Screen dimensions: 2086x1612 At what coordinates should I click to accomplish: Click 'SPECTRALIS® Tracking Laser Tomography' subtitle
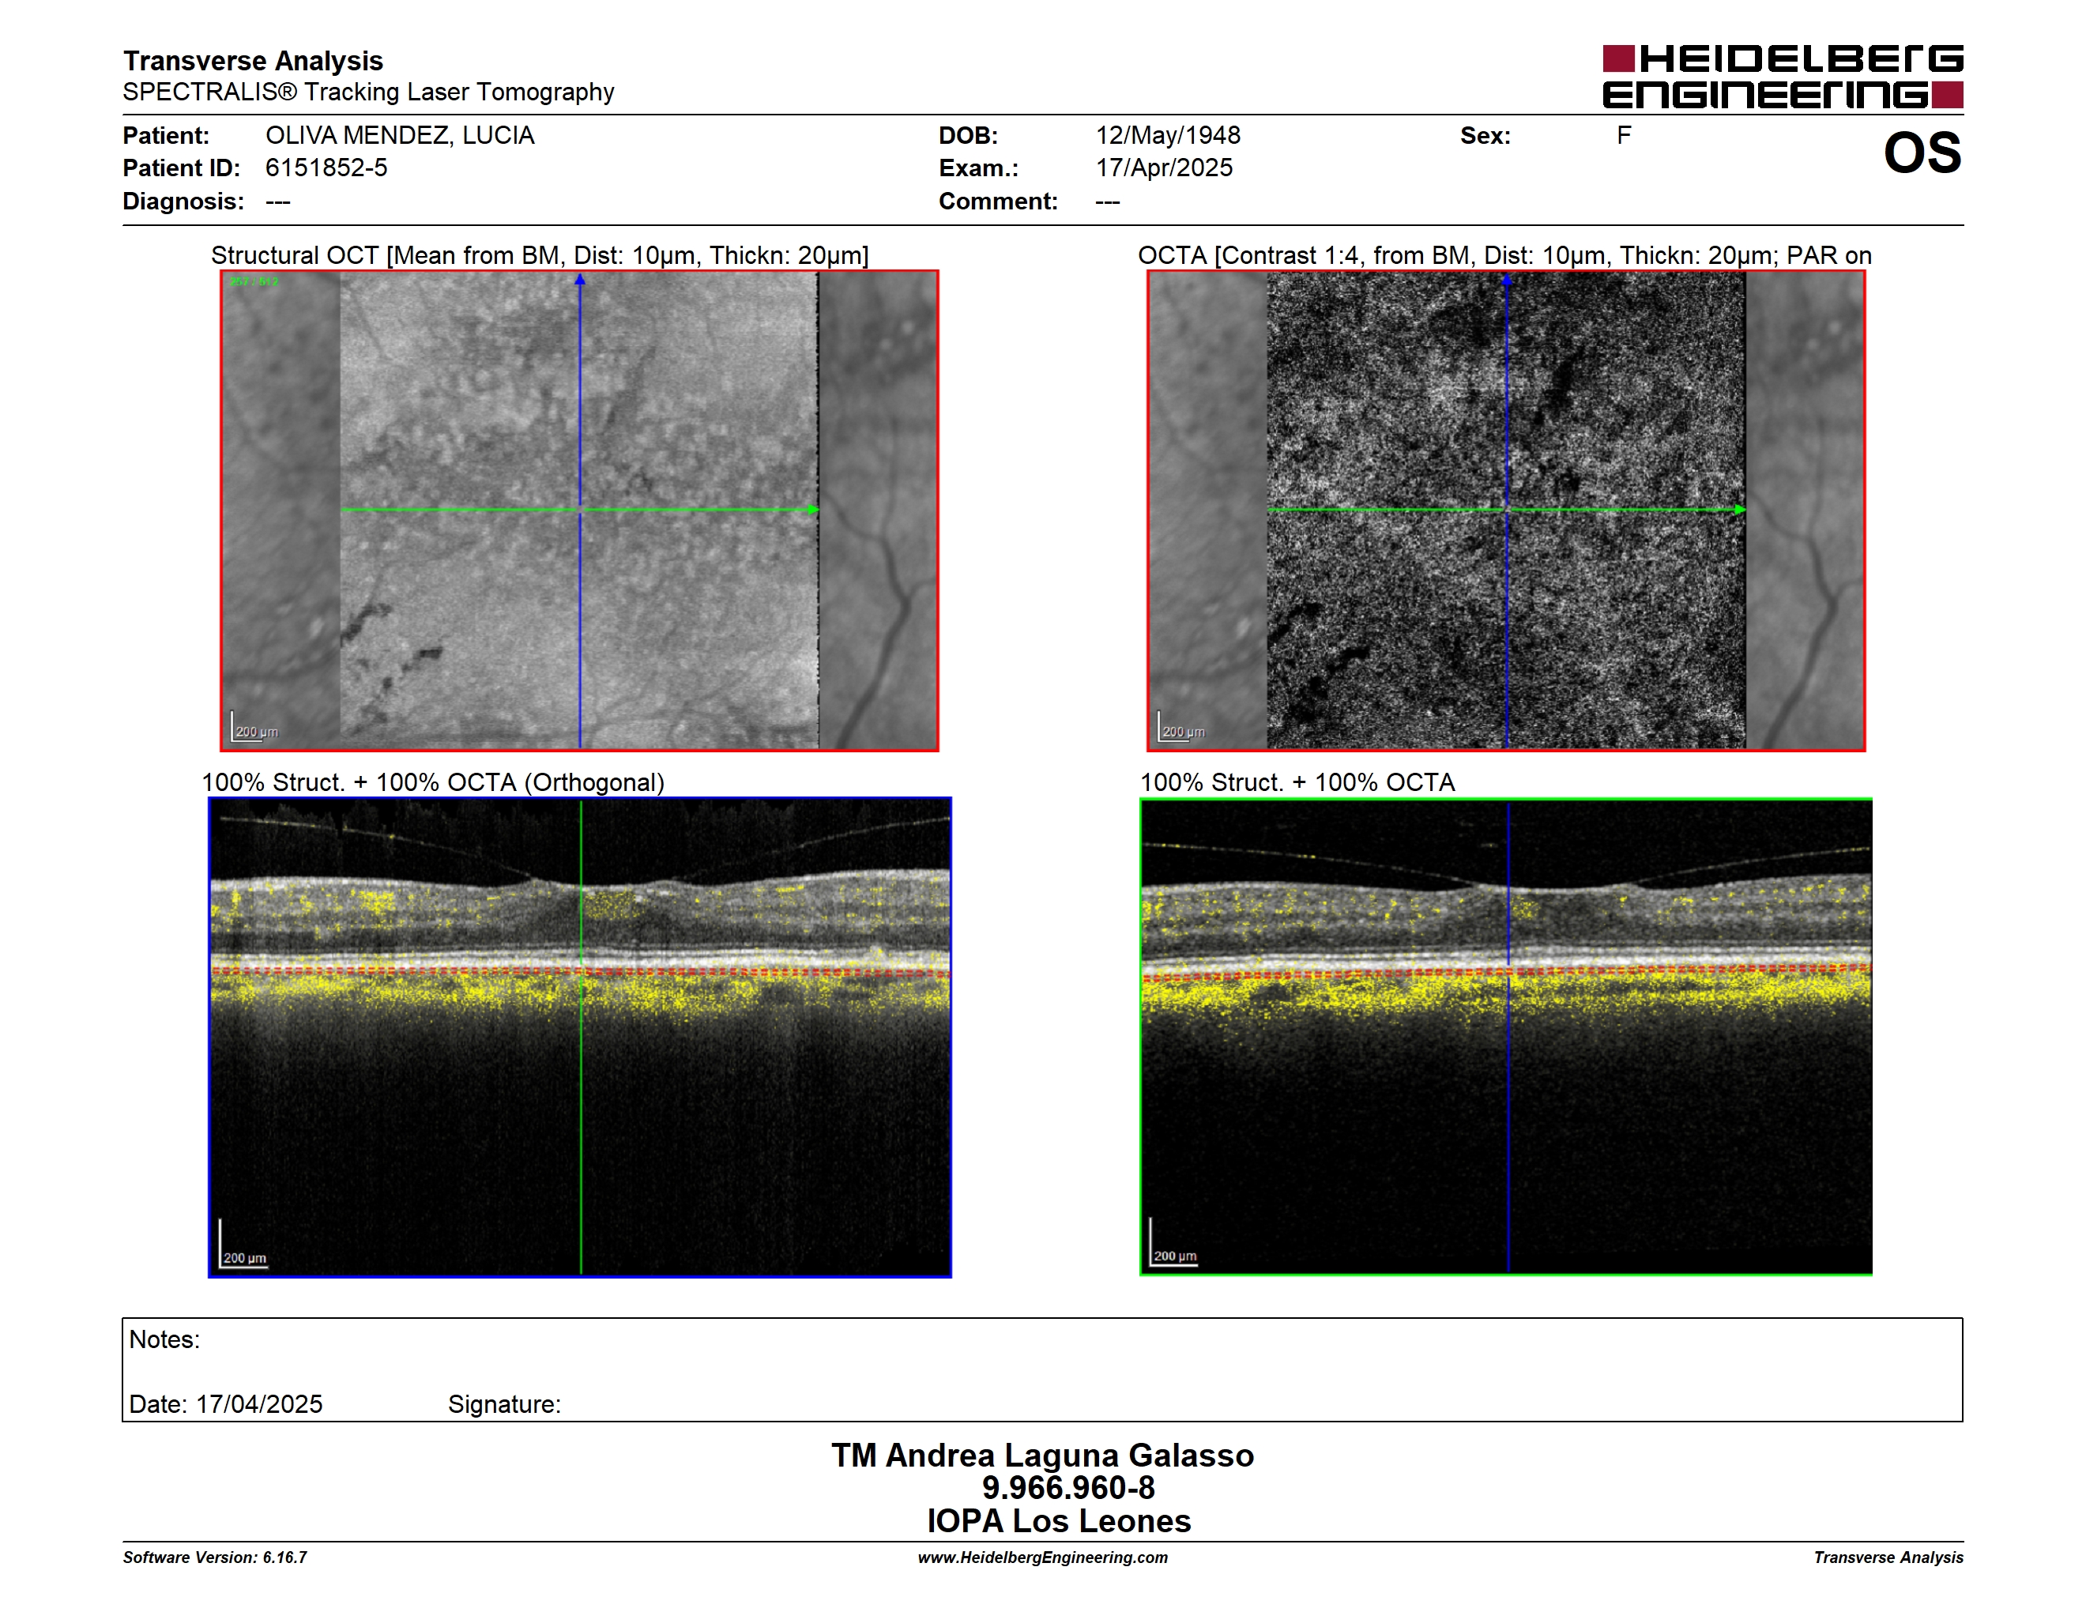(x=367, y=92)
